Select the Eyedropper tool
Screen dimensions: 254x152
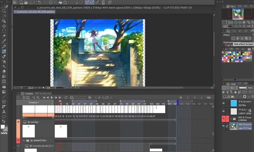4,41
